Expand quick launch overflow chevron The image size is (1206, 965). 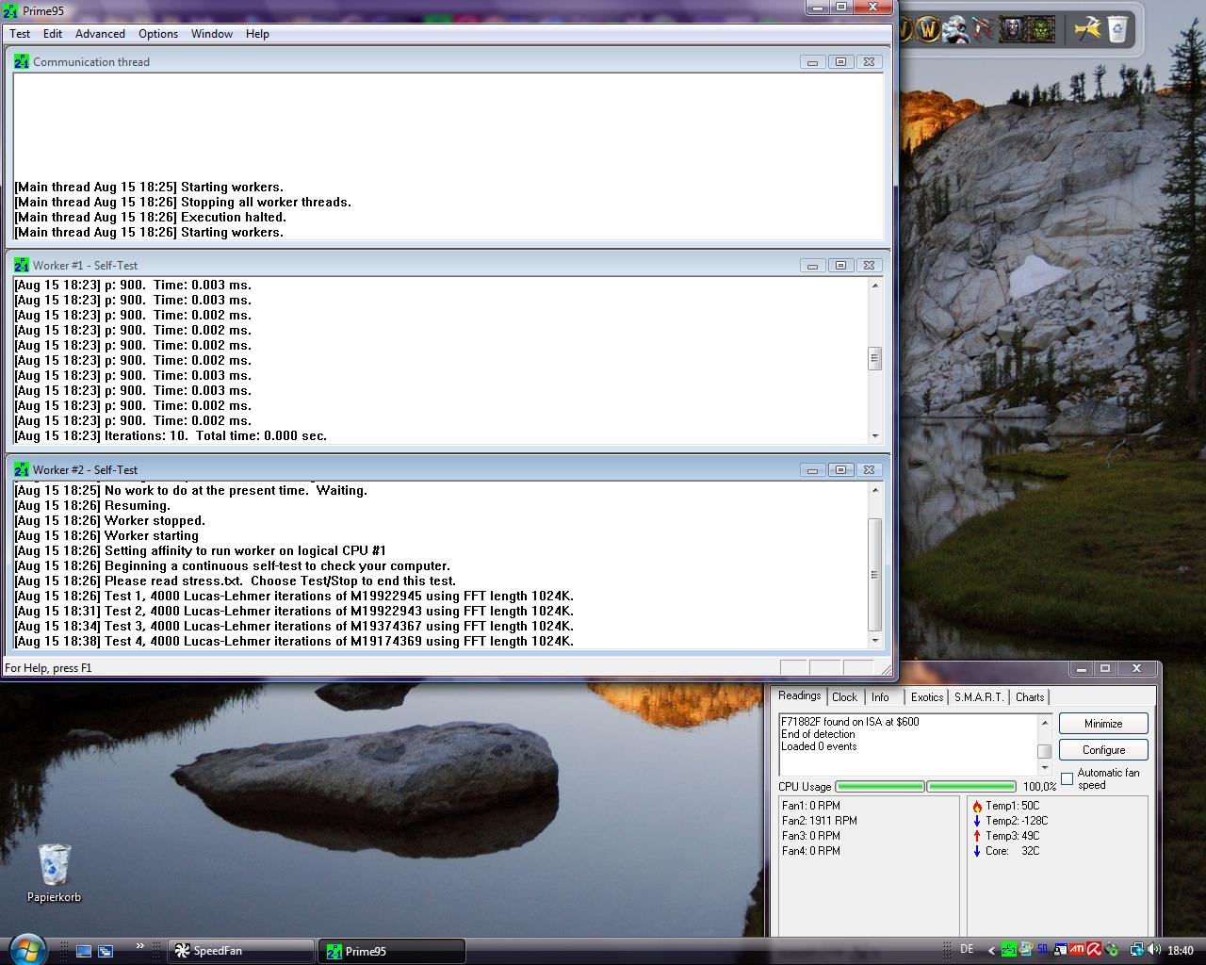[x=140, y=946]
